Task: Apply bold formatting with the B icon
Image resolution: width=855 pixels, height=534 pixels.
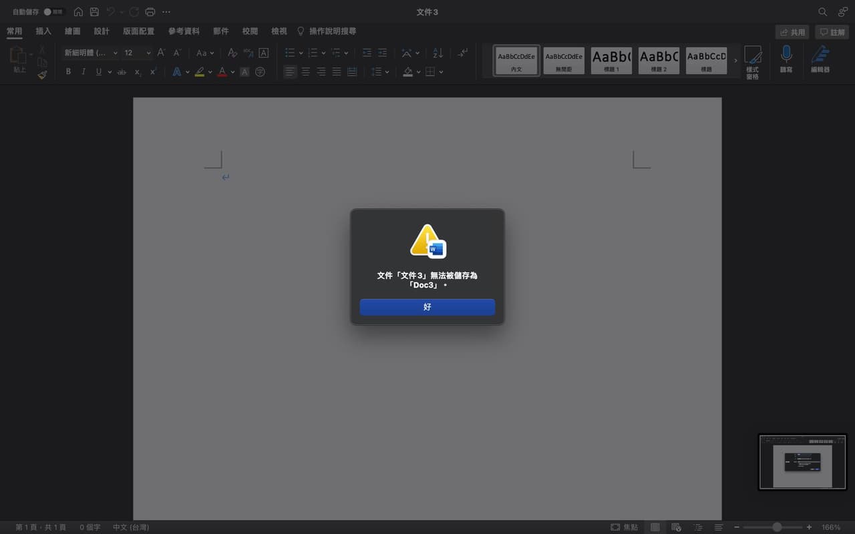Action: pyautogui.click(x=68, y=71)
